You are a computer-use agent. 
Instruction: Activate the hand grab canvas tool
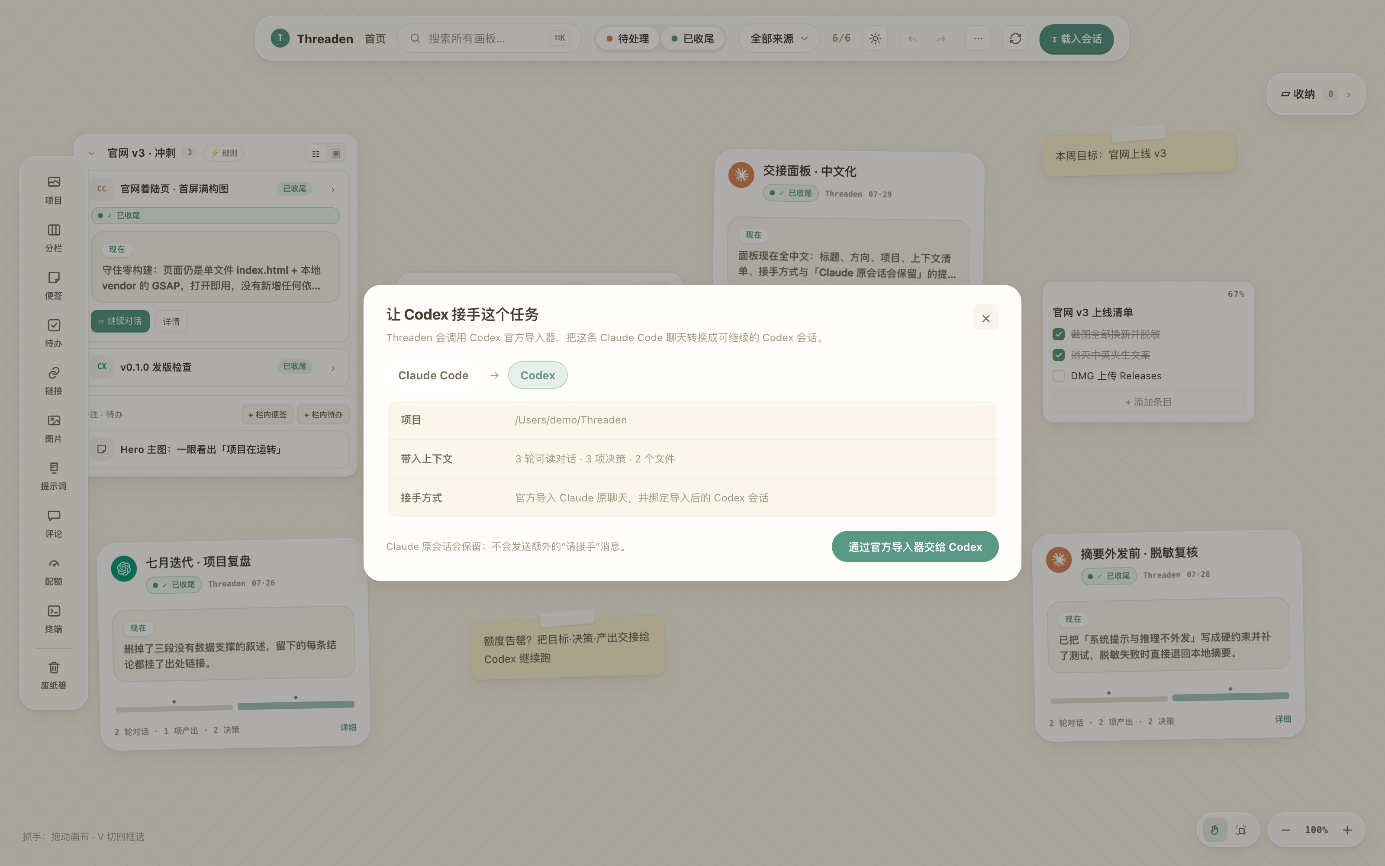[1214, 829]
